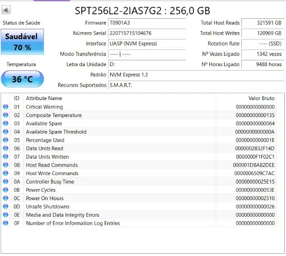Click the status dot for Power On Hours

(6, 198)
